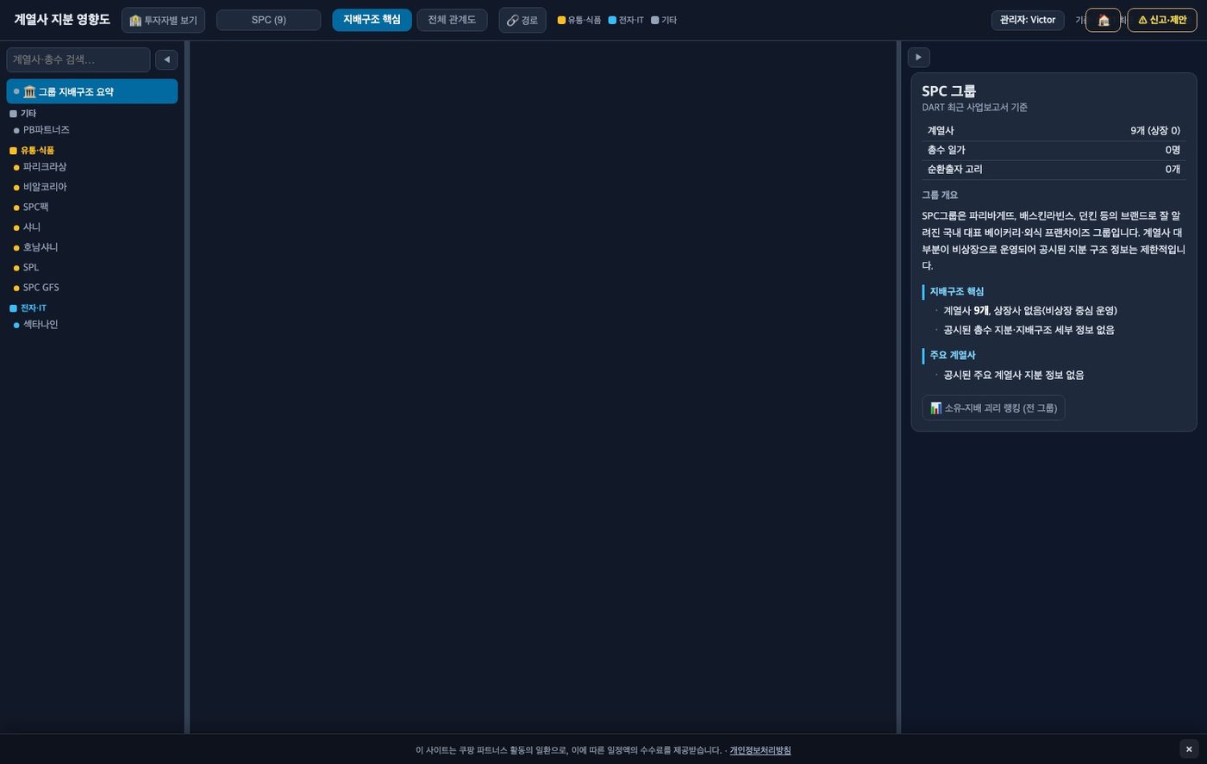Image resolution: width=1207 pixels, height=764 pixels.
Task: Click the SPC 그룹 panel heading
Action: [x=948, y=91]
